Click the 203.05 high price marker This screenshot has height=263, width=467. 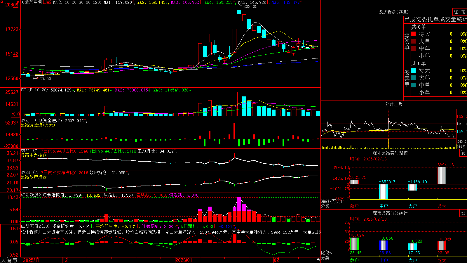(250, 6)
